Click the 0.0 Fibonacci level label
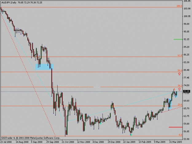The image size is (192, 144). [181, 135]
